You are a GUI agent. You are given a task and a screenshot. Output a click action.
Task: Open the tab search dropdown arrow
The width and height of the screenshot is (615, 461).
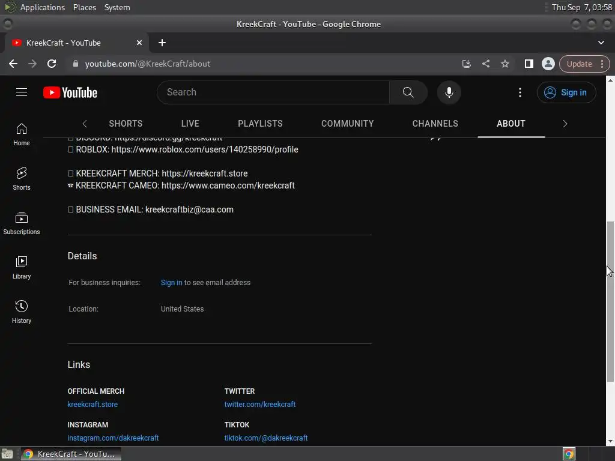pos(601,43)
